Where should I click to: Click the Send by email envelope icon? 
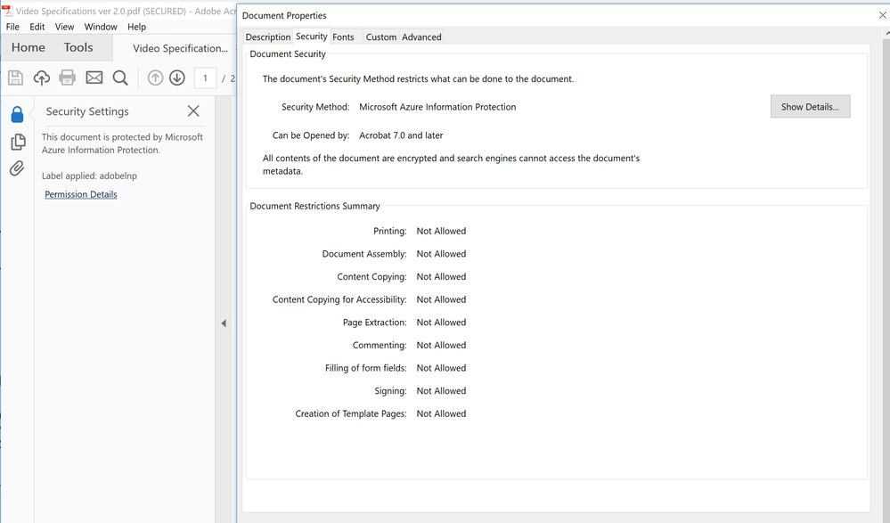pos(94,78)
